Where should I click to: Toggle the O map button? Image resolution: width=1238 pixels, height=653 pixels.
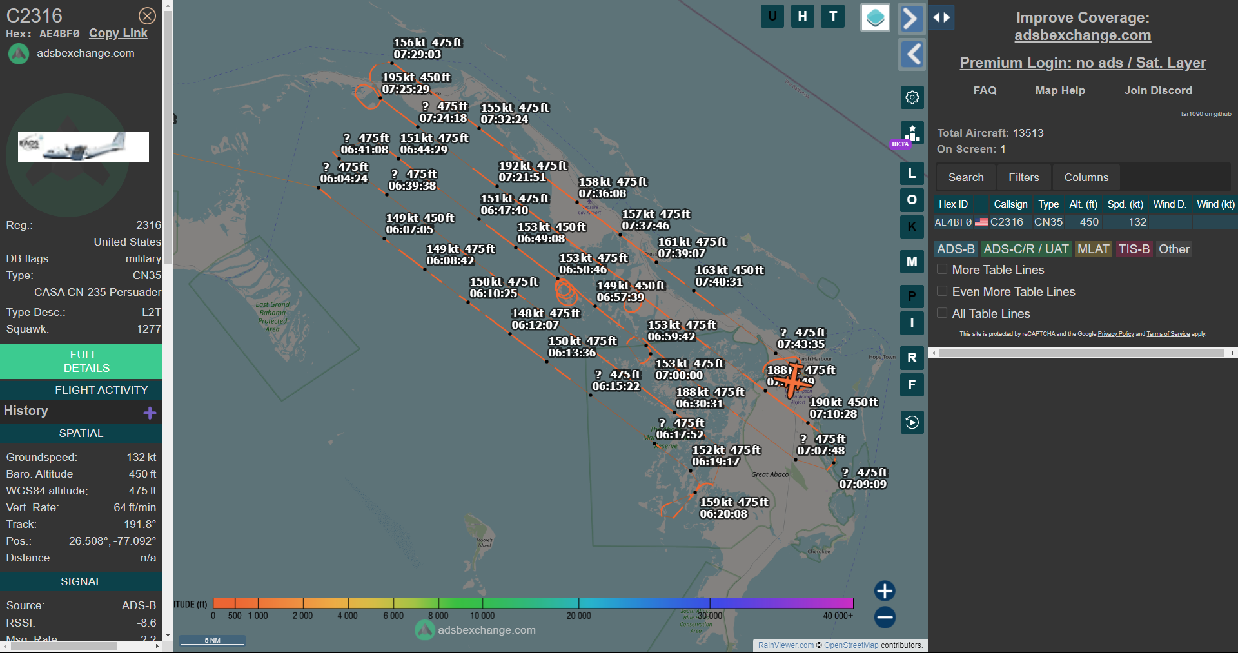912,200
